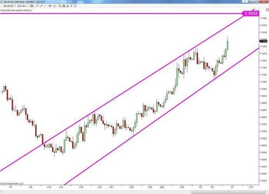This screenshot has height=194, width=269.
Task: Open the chart Properties toolbar icon
Action: tap(75, 6)
